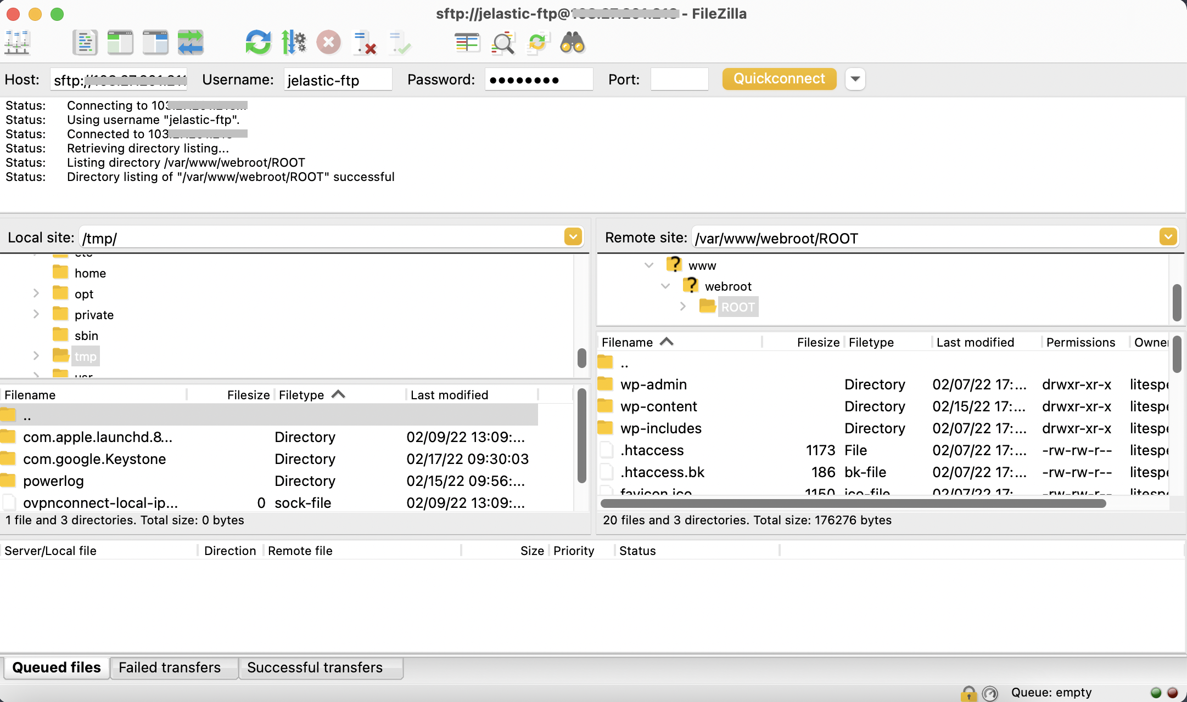Disconnect from the current server
Screen dimensions: 1187x702
(364, 43)
